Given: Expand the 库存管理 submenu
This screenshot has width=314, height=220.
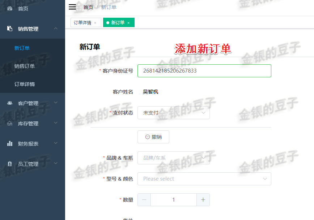Looking at the screenshot, I should coord(56,123).
